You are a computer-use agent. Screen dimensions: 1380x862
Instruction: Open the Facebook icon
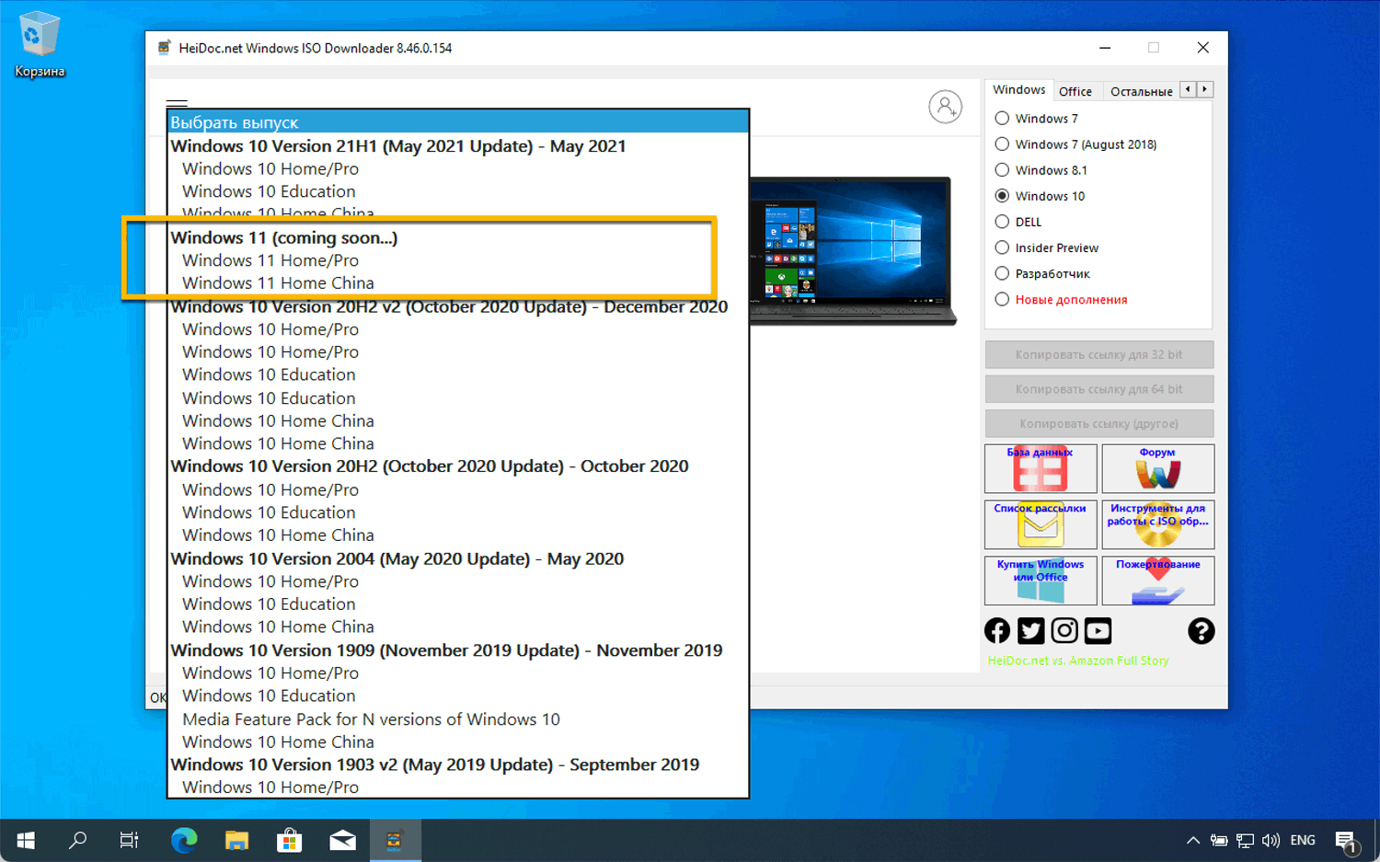[996, 630]
